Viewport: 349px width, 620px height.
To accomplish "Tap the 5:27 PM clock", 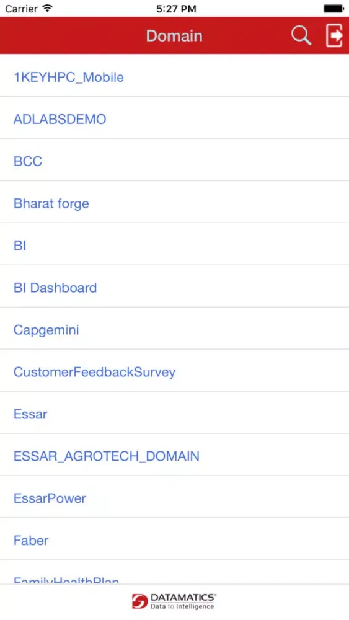I will [176, 9].
